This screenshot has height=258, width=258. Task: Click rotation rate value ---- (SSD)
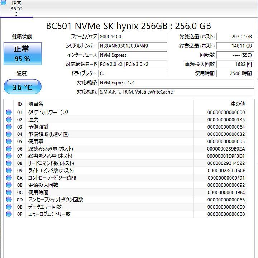(x=235, y=55)
